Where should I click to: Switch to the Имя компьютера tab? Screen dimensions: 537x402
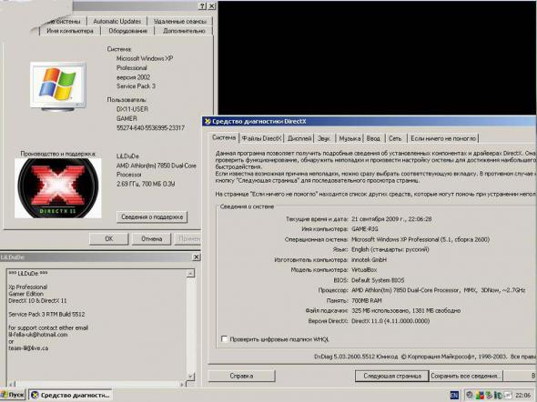click(70, 31)
